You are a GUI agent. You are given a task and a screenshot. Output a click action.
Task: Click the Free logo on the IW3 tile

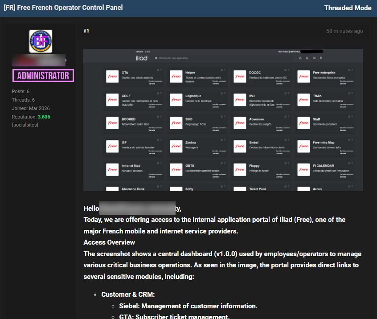(x=240, y=100)
